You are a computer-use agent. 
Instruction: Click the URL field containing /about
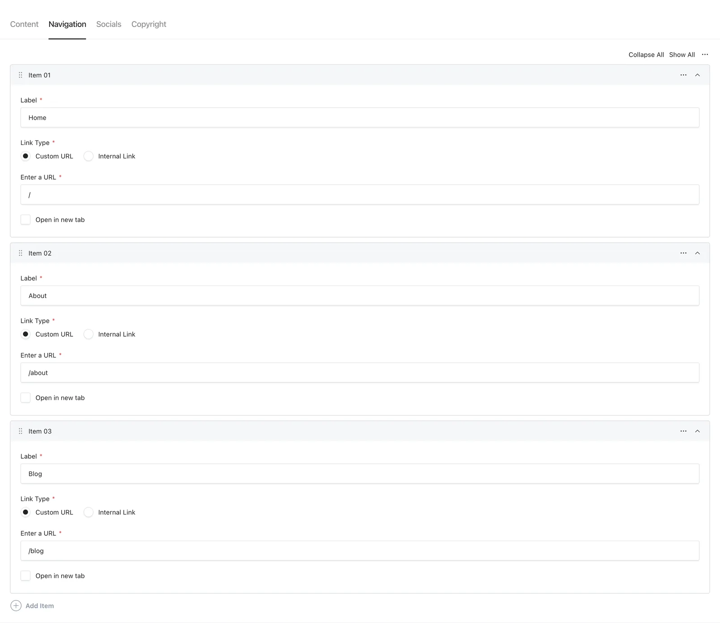tap(360, 373)
